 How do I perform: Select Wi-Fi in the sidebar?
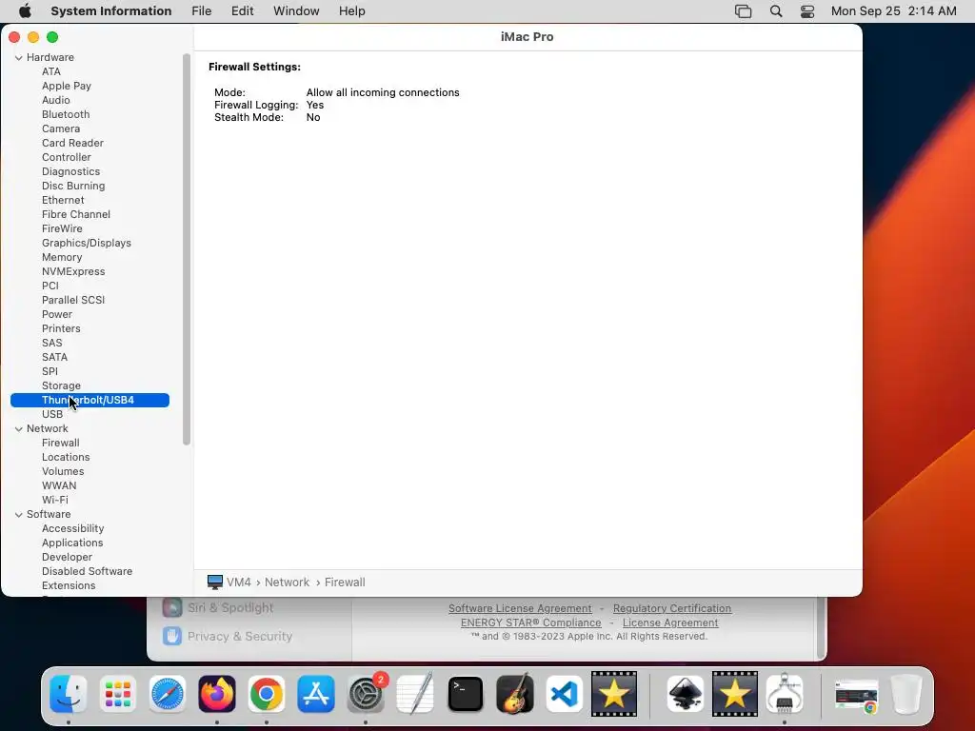tap(55, 501)
